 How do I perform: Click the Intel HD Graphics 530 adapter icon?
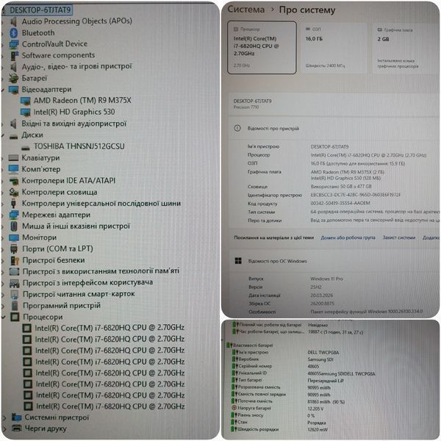(25, 112)
